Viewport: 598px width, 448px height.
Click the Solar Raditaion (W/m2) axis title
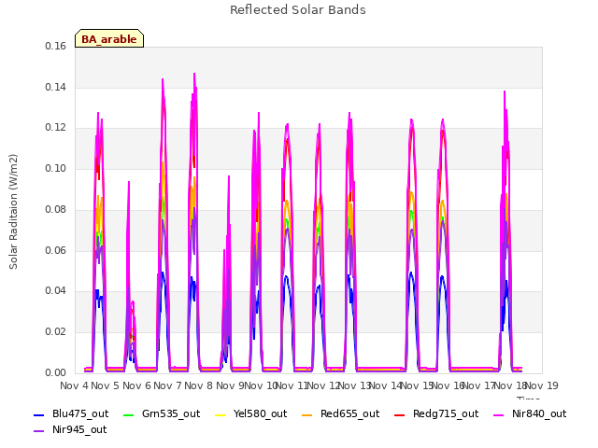tap(13, 212)
